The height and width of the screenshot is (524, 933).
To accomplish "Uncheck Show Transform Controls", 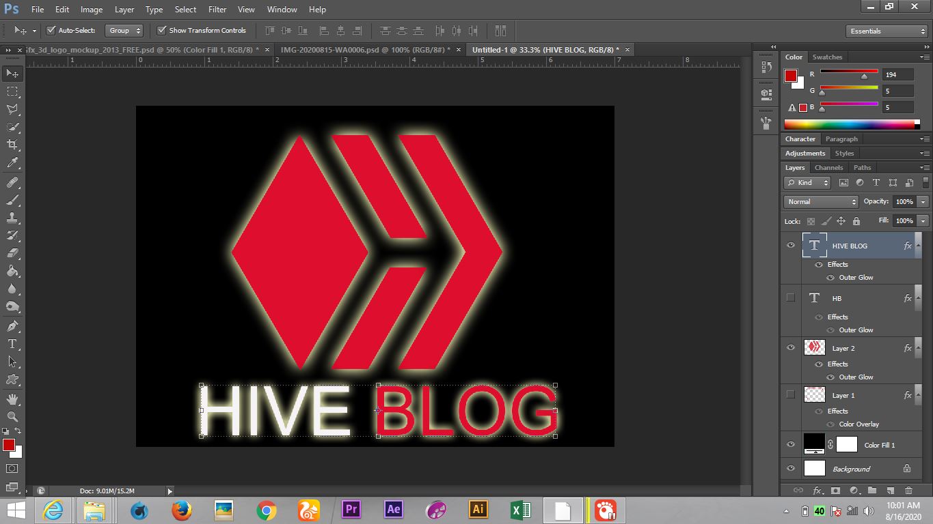I will [162, 30].
